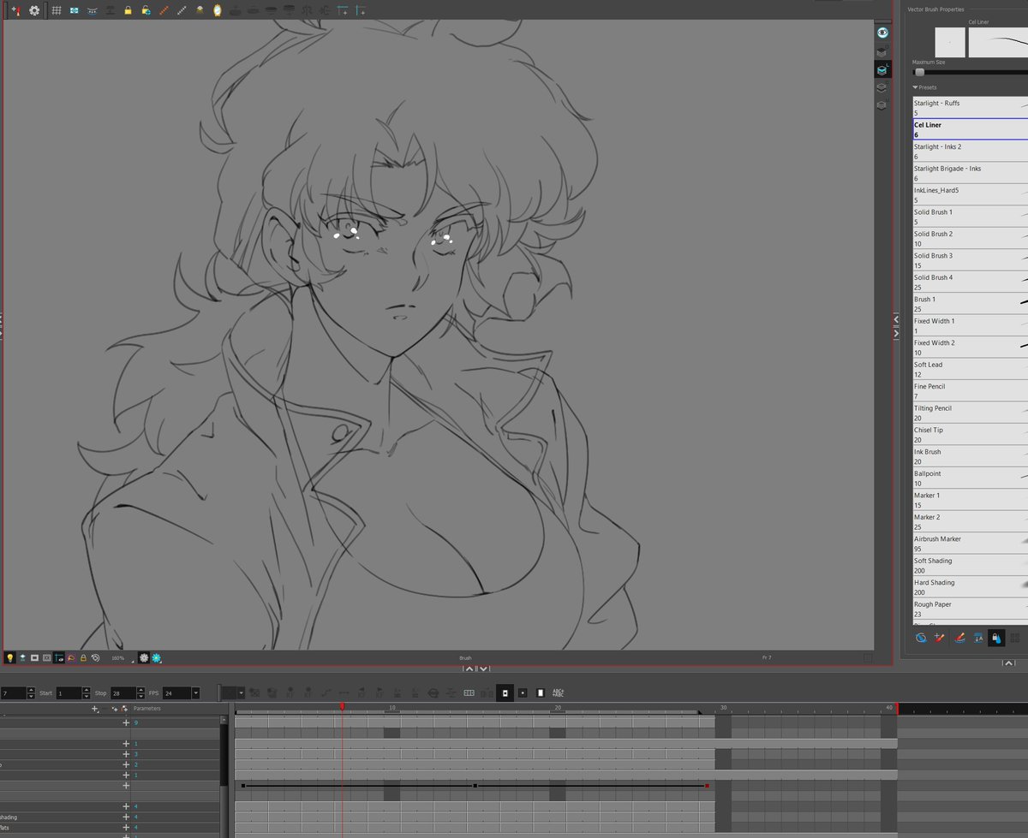
Task: Click the orange diagonal line icon
Action: coord(164,10)
